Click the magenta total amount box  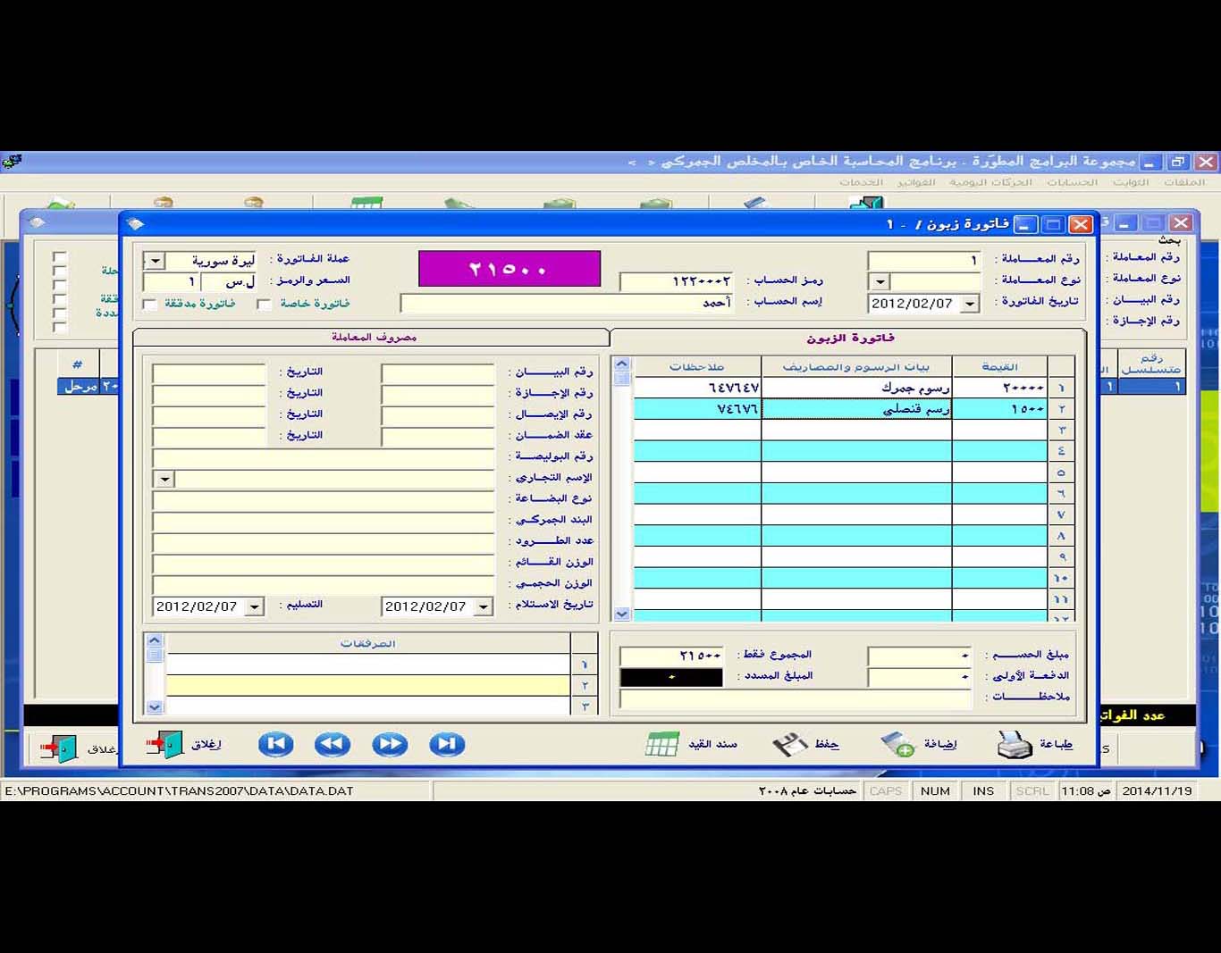point(509,269)
